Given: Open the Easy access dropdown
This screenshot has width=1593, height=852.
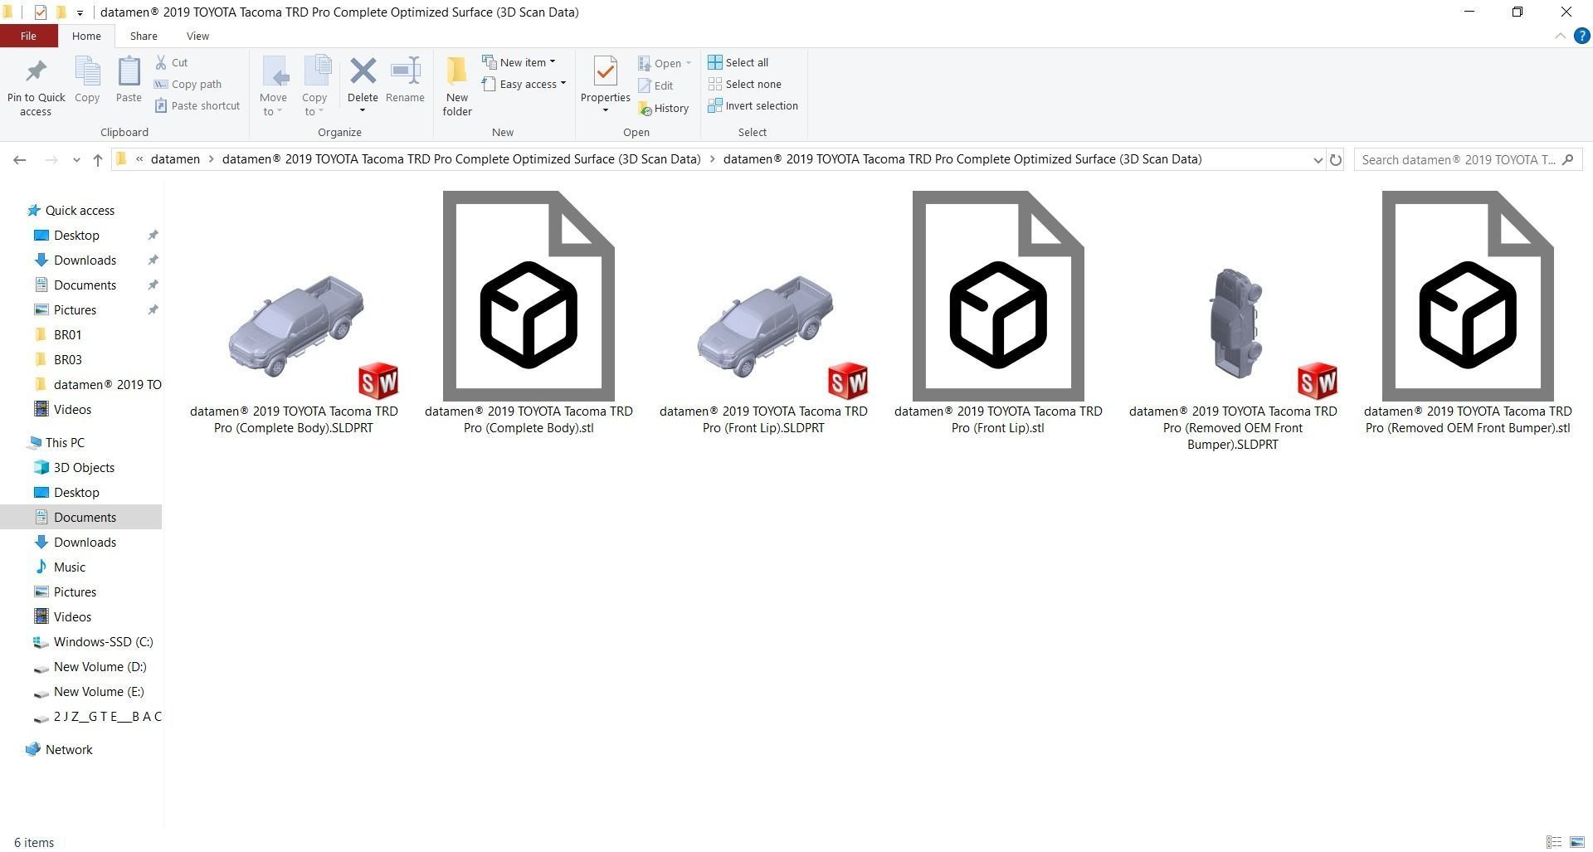Looking at the screenshot, I should (x=524, y=84).
